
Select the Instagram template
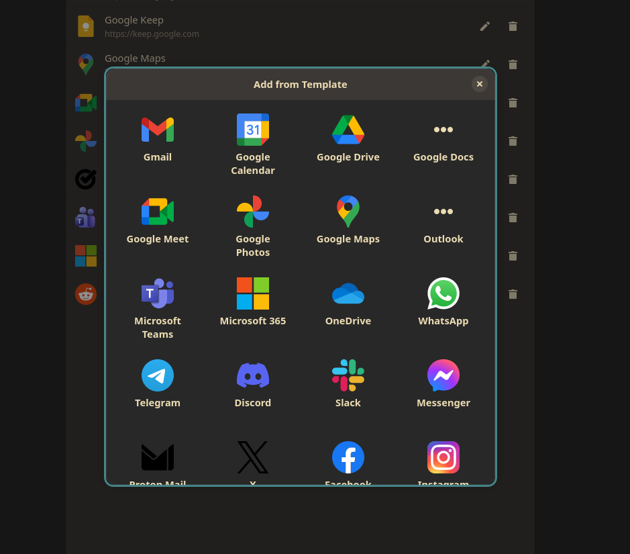pyautogui.click(x=443, y=461)
